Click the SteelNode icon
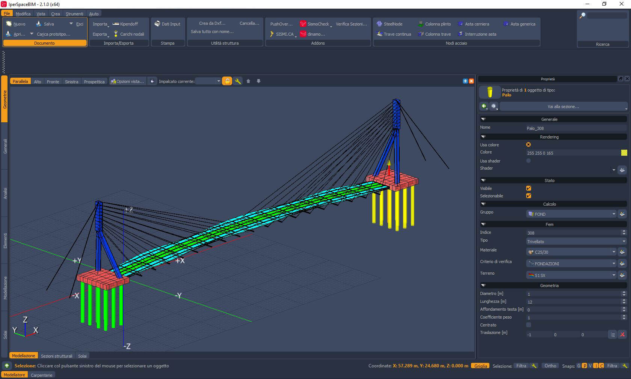 point(379,24)
